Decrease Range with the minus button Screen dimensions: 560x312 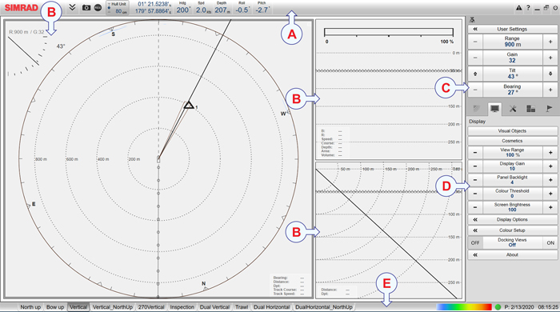click(x=475, y=42)
